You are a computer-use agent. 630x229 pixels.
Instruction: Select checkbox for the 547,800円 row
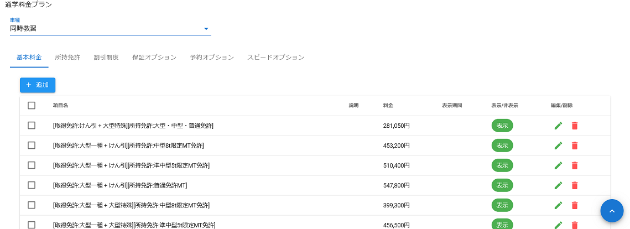pyautogui.click(x=32, y=185)
